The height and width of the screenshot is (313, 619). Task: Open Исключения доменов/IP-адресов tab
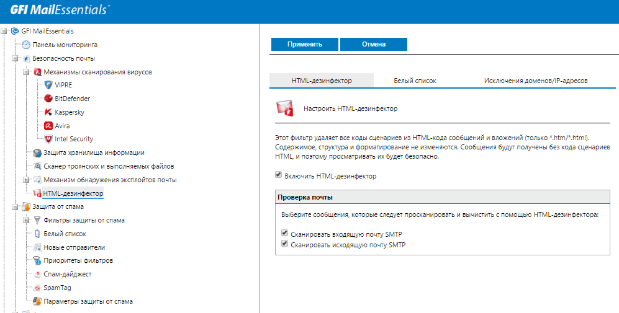[536, 81]
